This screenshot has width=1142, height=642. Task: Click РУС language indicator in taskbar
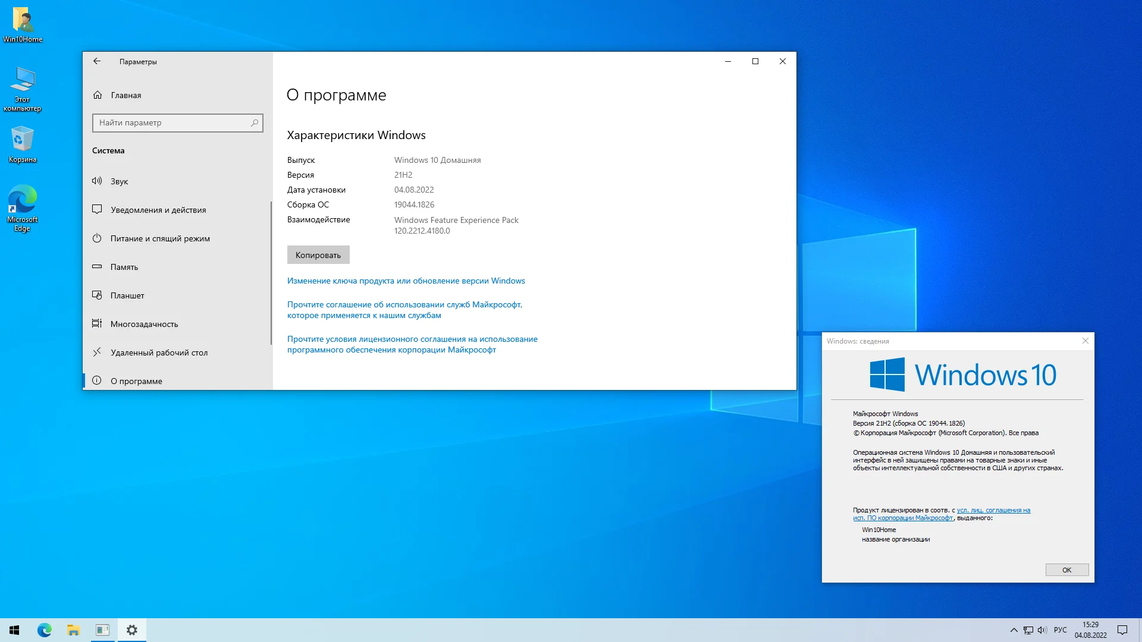click(x=1060, y=630)
